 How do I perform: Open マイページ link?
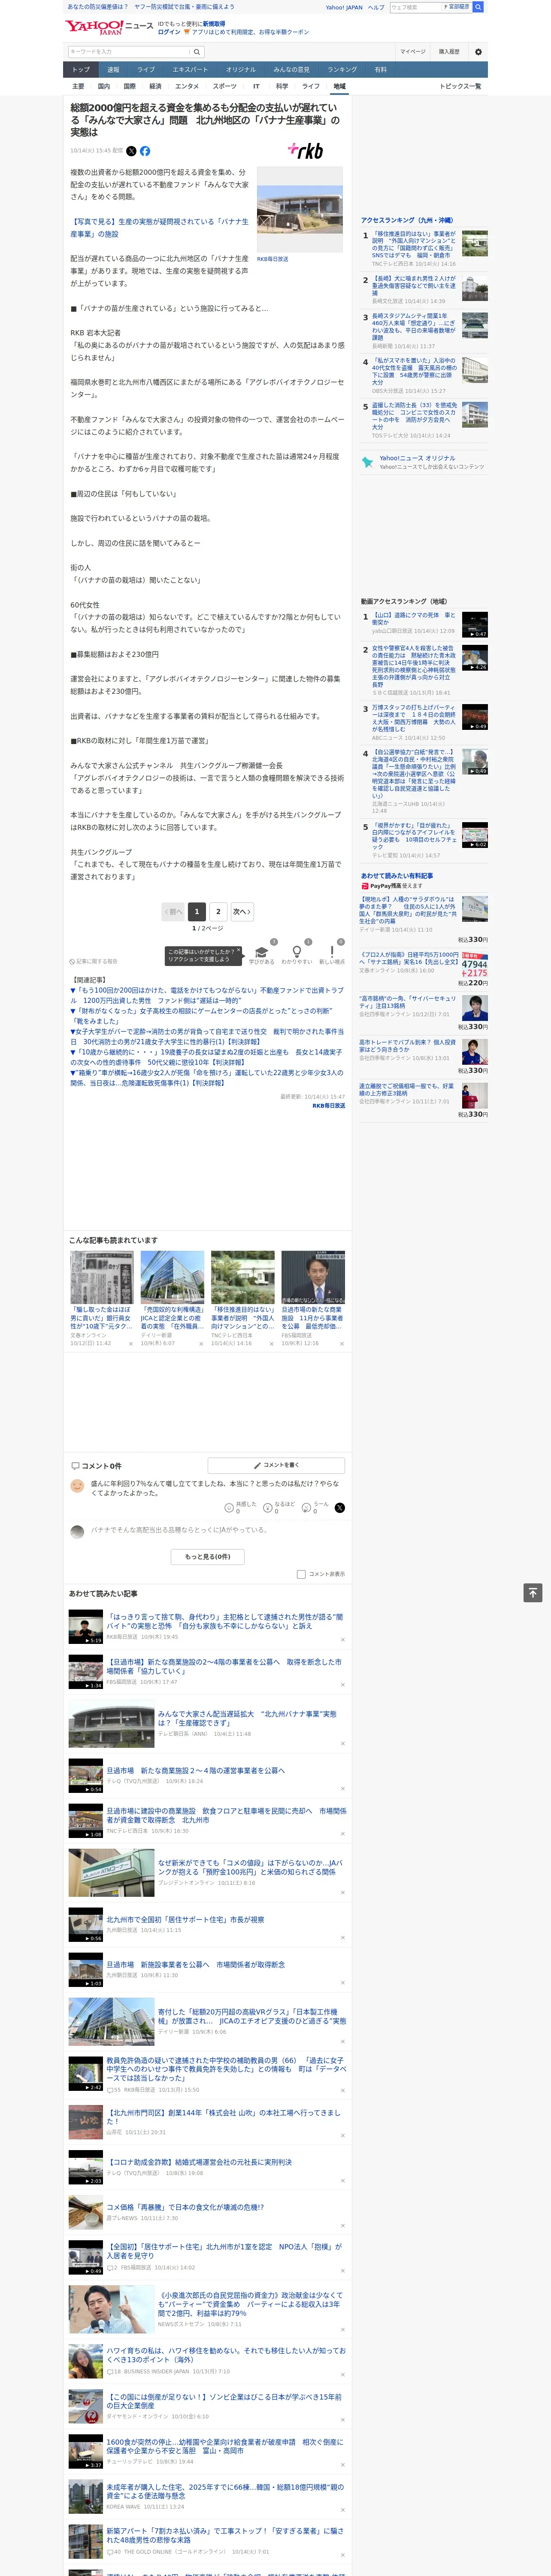[413, 52]
